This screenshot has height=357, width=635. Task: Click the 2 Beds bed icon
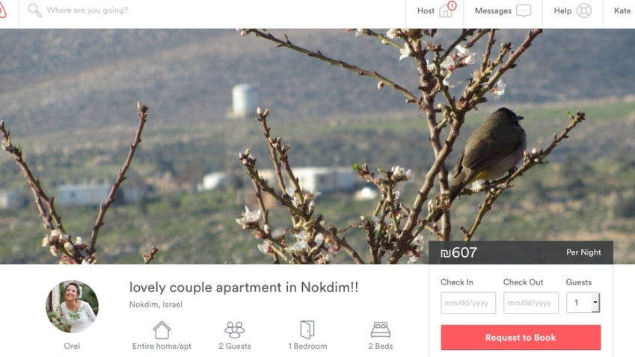[x=380, y=330]
